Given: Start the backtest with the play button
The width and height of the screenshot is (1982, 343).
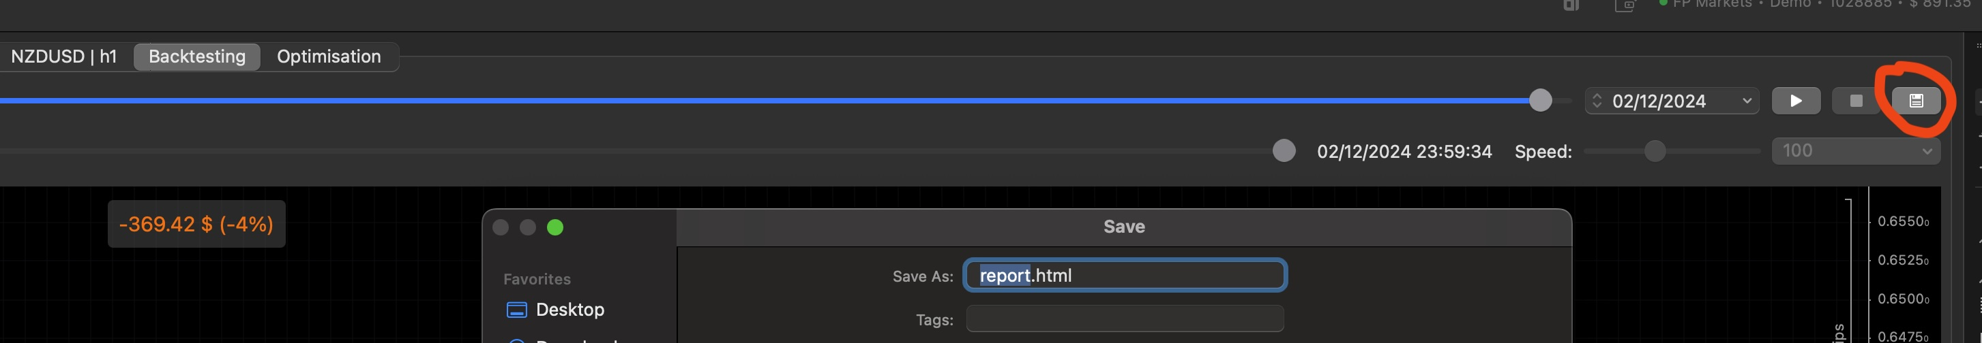Looking at the screenshot, I should (x=1796, y=101).
